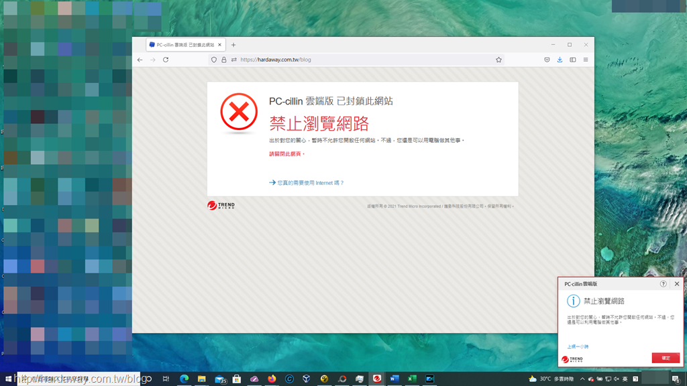
Task: View site security padlock info
Action: (224, 60)
